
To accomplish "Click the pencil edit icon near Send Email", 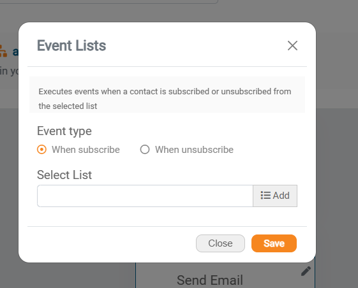I will click(306, 271).
